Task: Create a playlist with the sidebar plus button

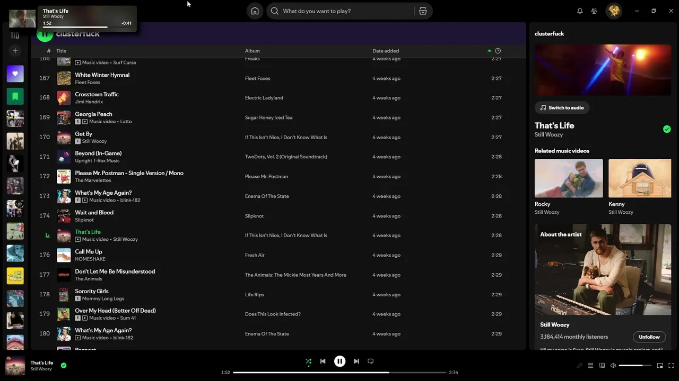Action: [15, 51]
